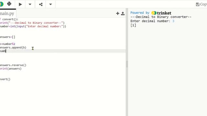Screen dimensions: 207x116
Task: Click the trinket logo link
Action: coord(161,13)
